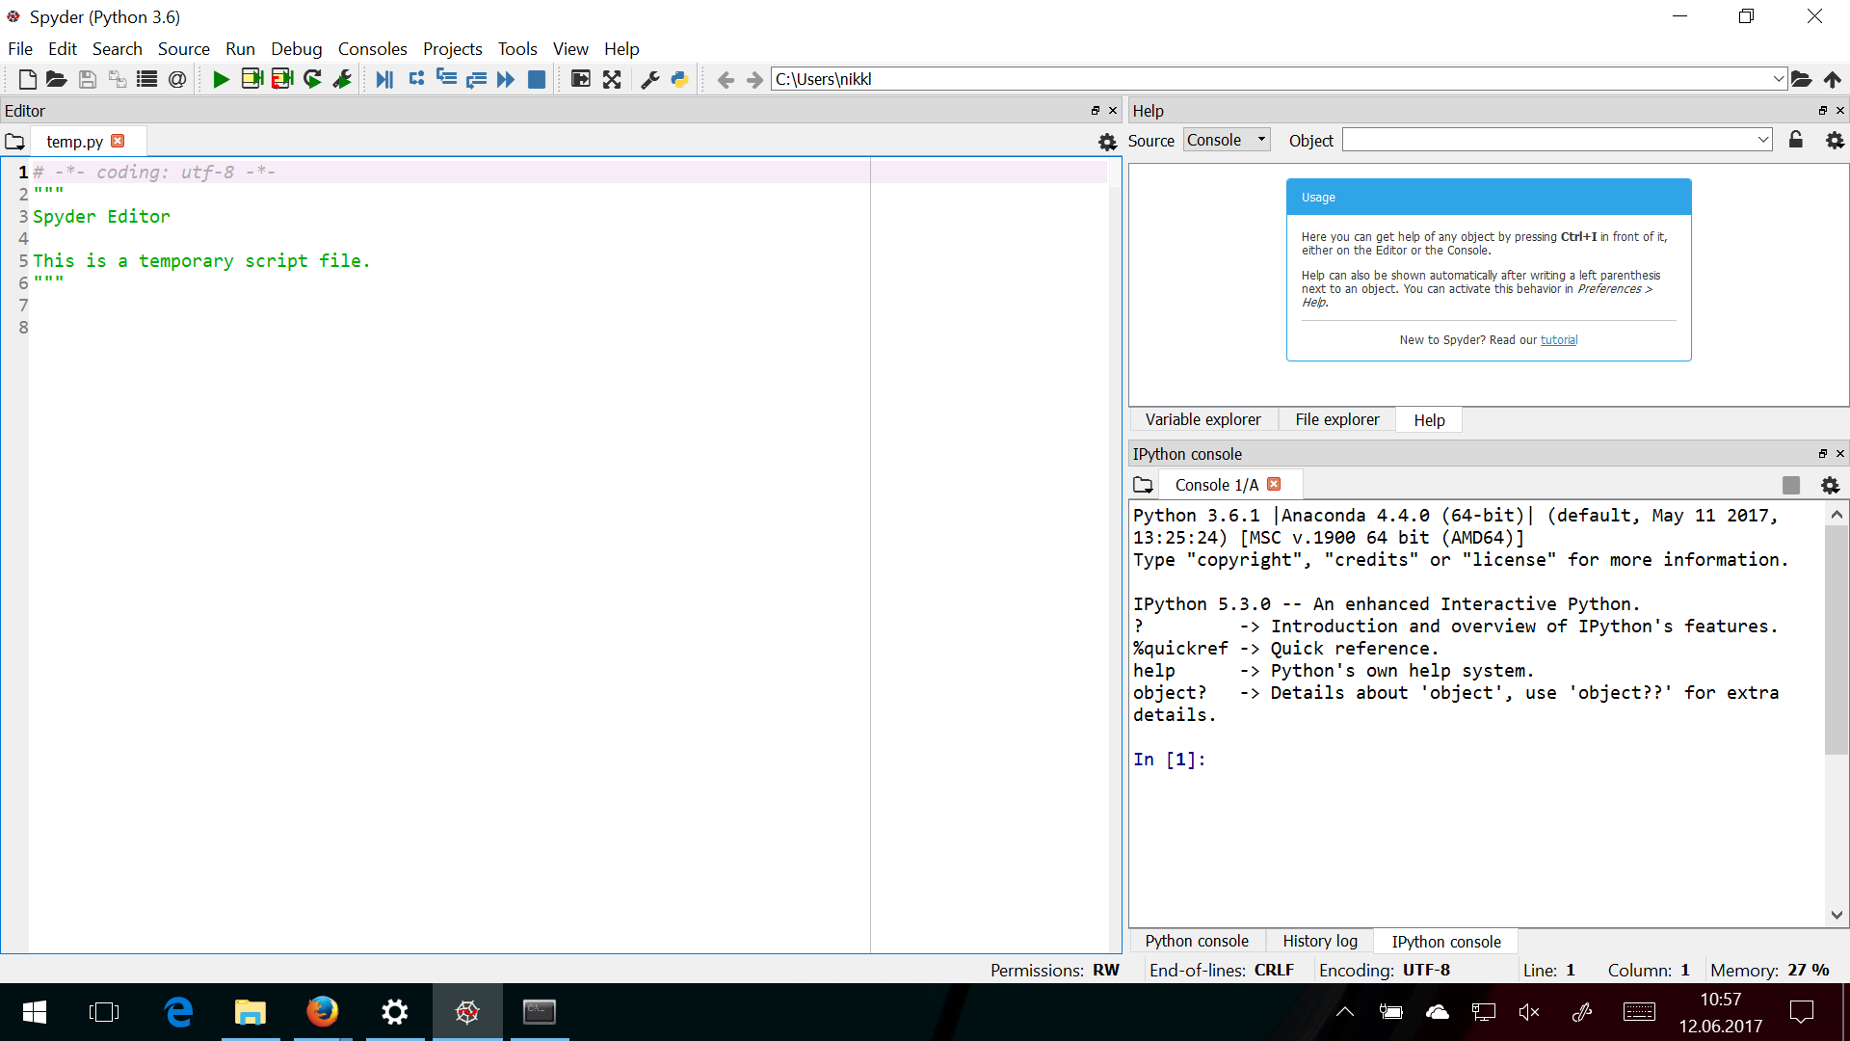
Task: Switch to the History log tab
Action: pyautogui.click(x=1320, y=942)
